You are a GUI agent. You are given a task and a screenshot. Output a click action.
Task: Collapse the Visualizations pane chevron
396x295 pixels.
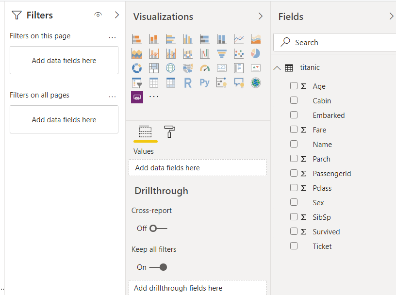pyautogui.click(x=261, y=16)
